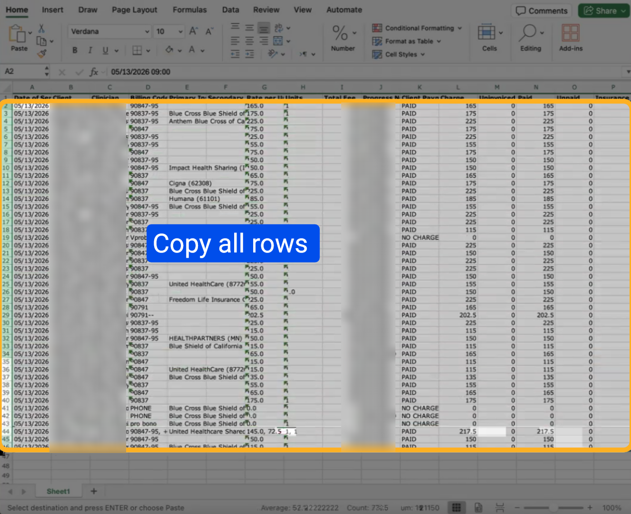
Task: Increase font size with larger A icon
Action: tap(194, 31)
